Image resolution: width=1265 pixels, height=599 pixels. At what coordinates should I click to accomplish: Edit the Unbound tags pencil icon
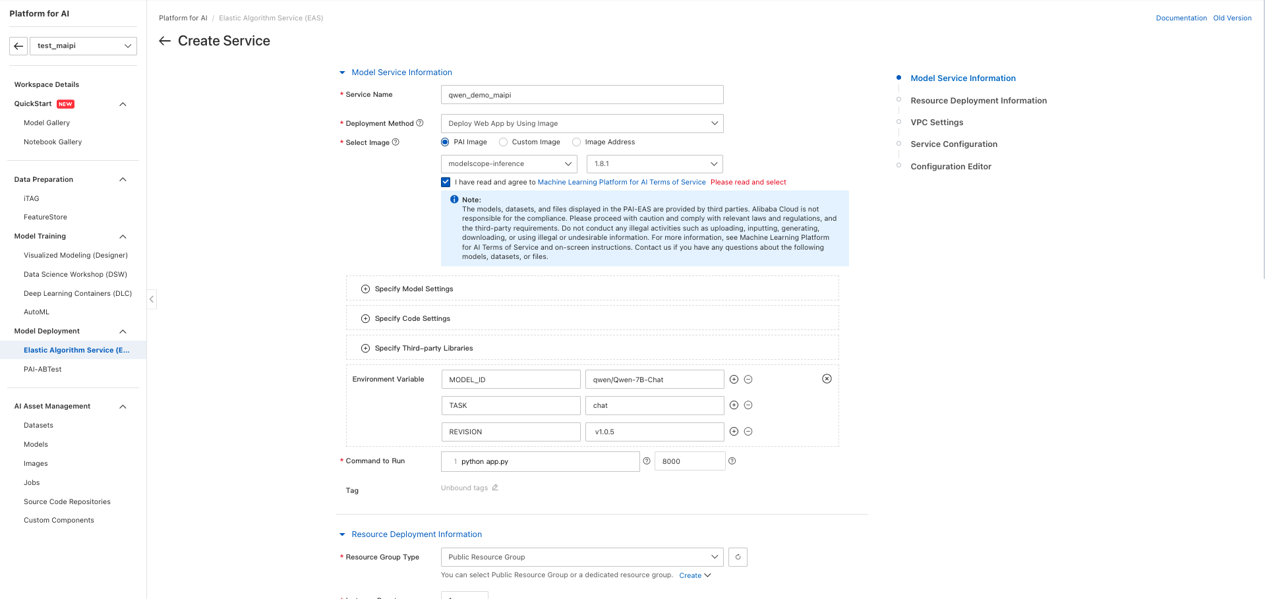pyautogui.click(x=495, y=488)
